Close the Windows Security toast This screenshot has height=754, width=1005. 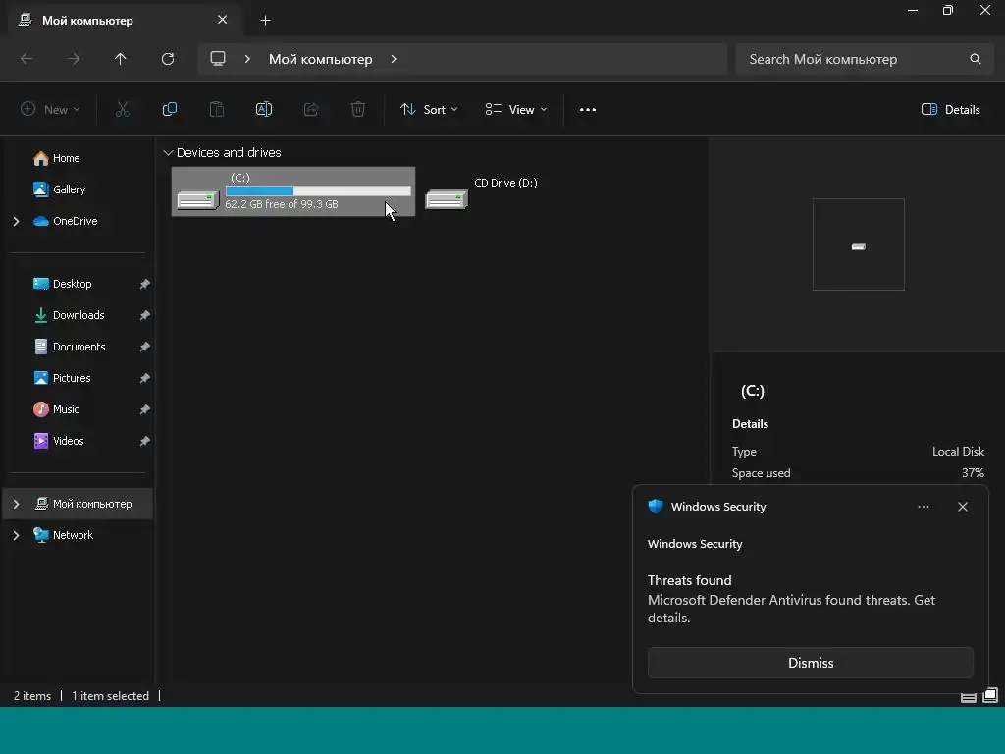coord(963,507)
